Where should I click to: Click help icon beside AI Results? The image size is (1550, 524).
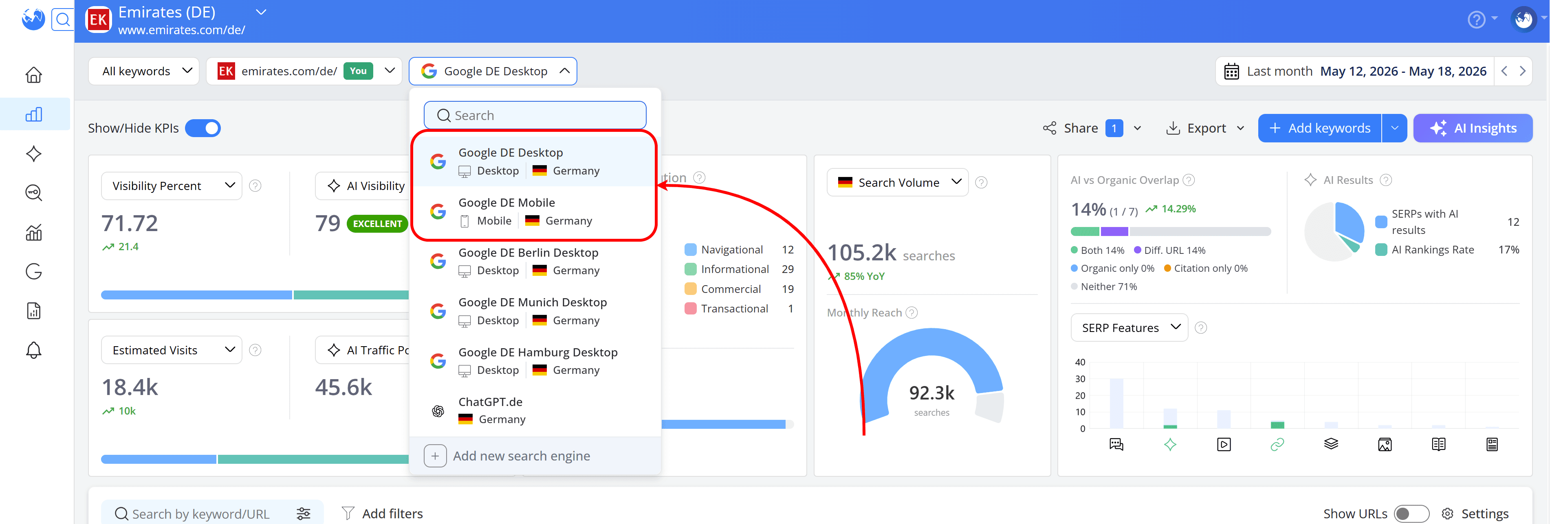click(1386, 180)
